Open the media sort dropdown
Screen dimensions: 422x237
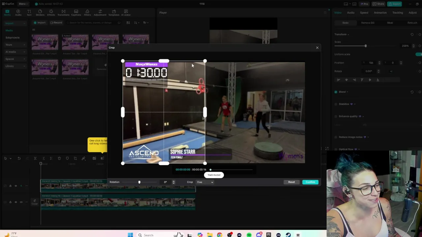point(136,23)
